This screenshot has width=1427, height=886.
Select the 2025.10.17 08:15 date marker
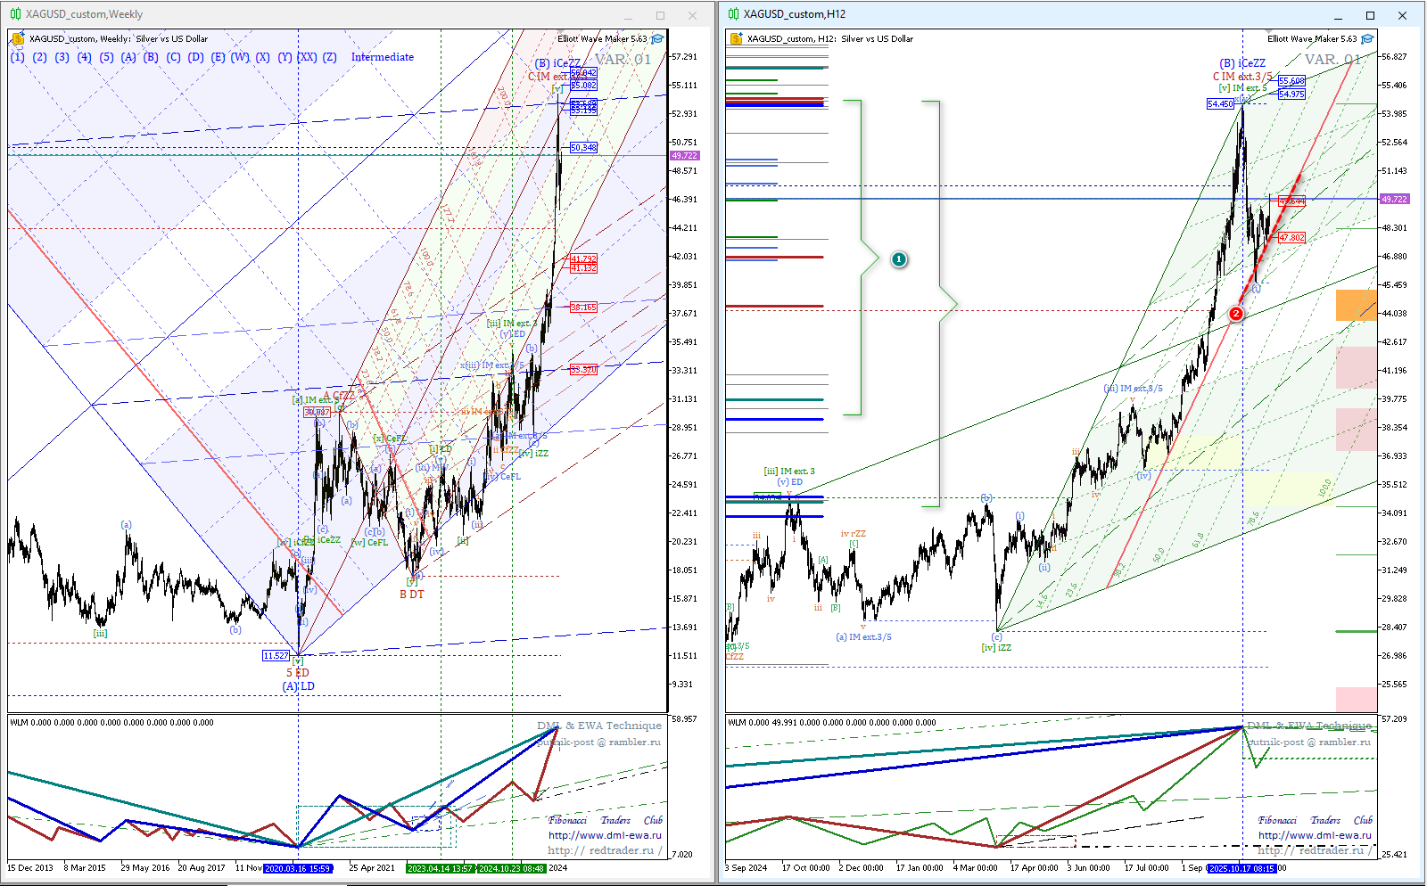click(x=1241, y=868)
